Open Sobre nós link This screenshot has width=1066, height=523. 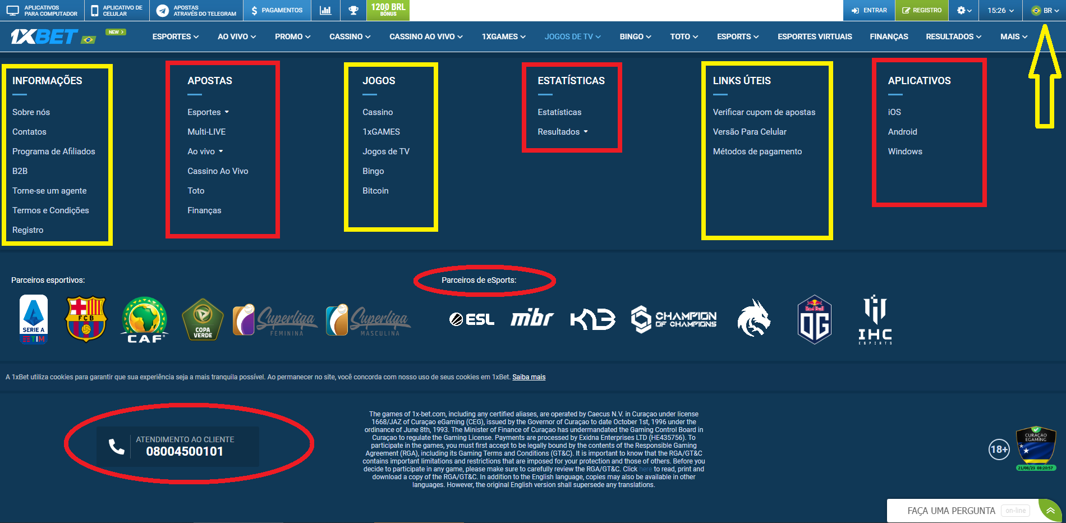(31, 112)
